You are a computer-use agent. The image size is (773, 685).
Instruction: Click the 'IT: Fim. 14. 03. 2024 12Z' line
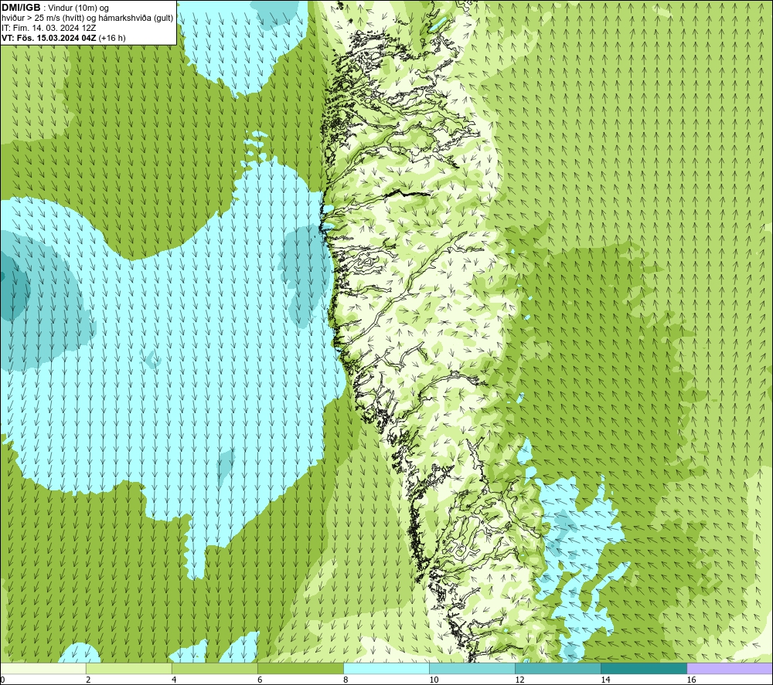coord(49,28)
